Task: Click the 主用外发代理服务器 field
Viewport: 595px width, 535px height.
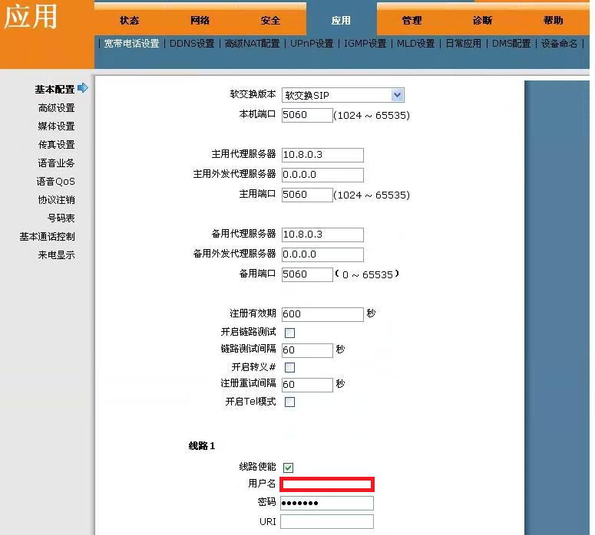Action: 322,175
